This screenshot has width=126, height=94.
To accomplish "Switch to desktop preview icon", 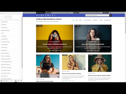I will [16, 81].
